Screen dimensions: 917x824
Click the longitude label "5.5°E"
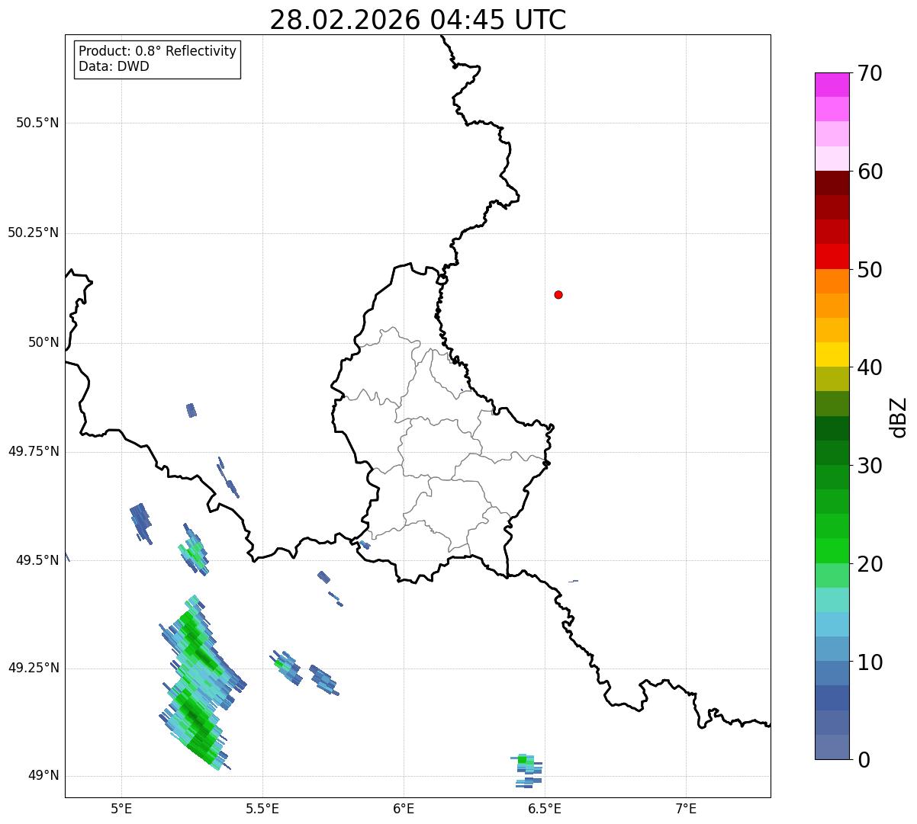coord(262,808)
